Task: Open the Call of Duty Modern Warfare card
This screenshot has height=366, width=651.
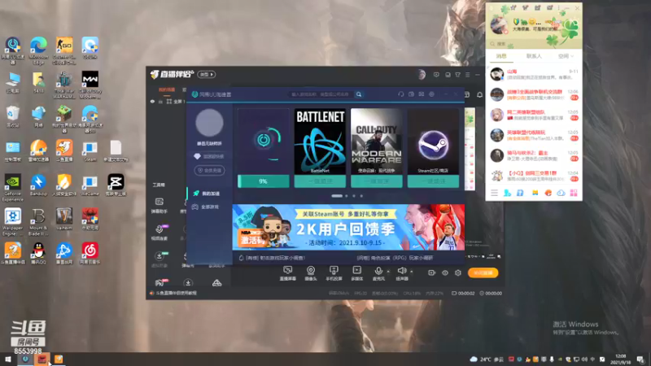Action: (x=376, y=141)
